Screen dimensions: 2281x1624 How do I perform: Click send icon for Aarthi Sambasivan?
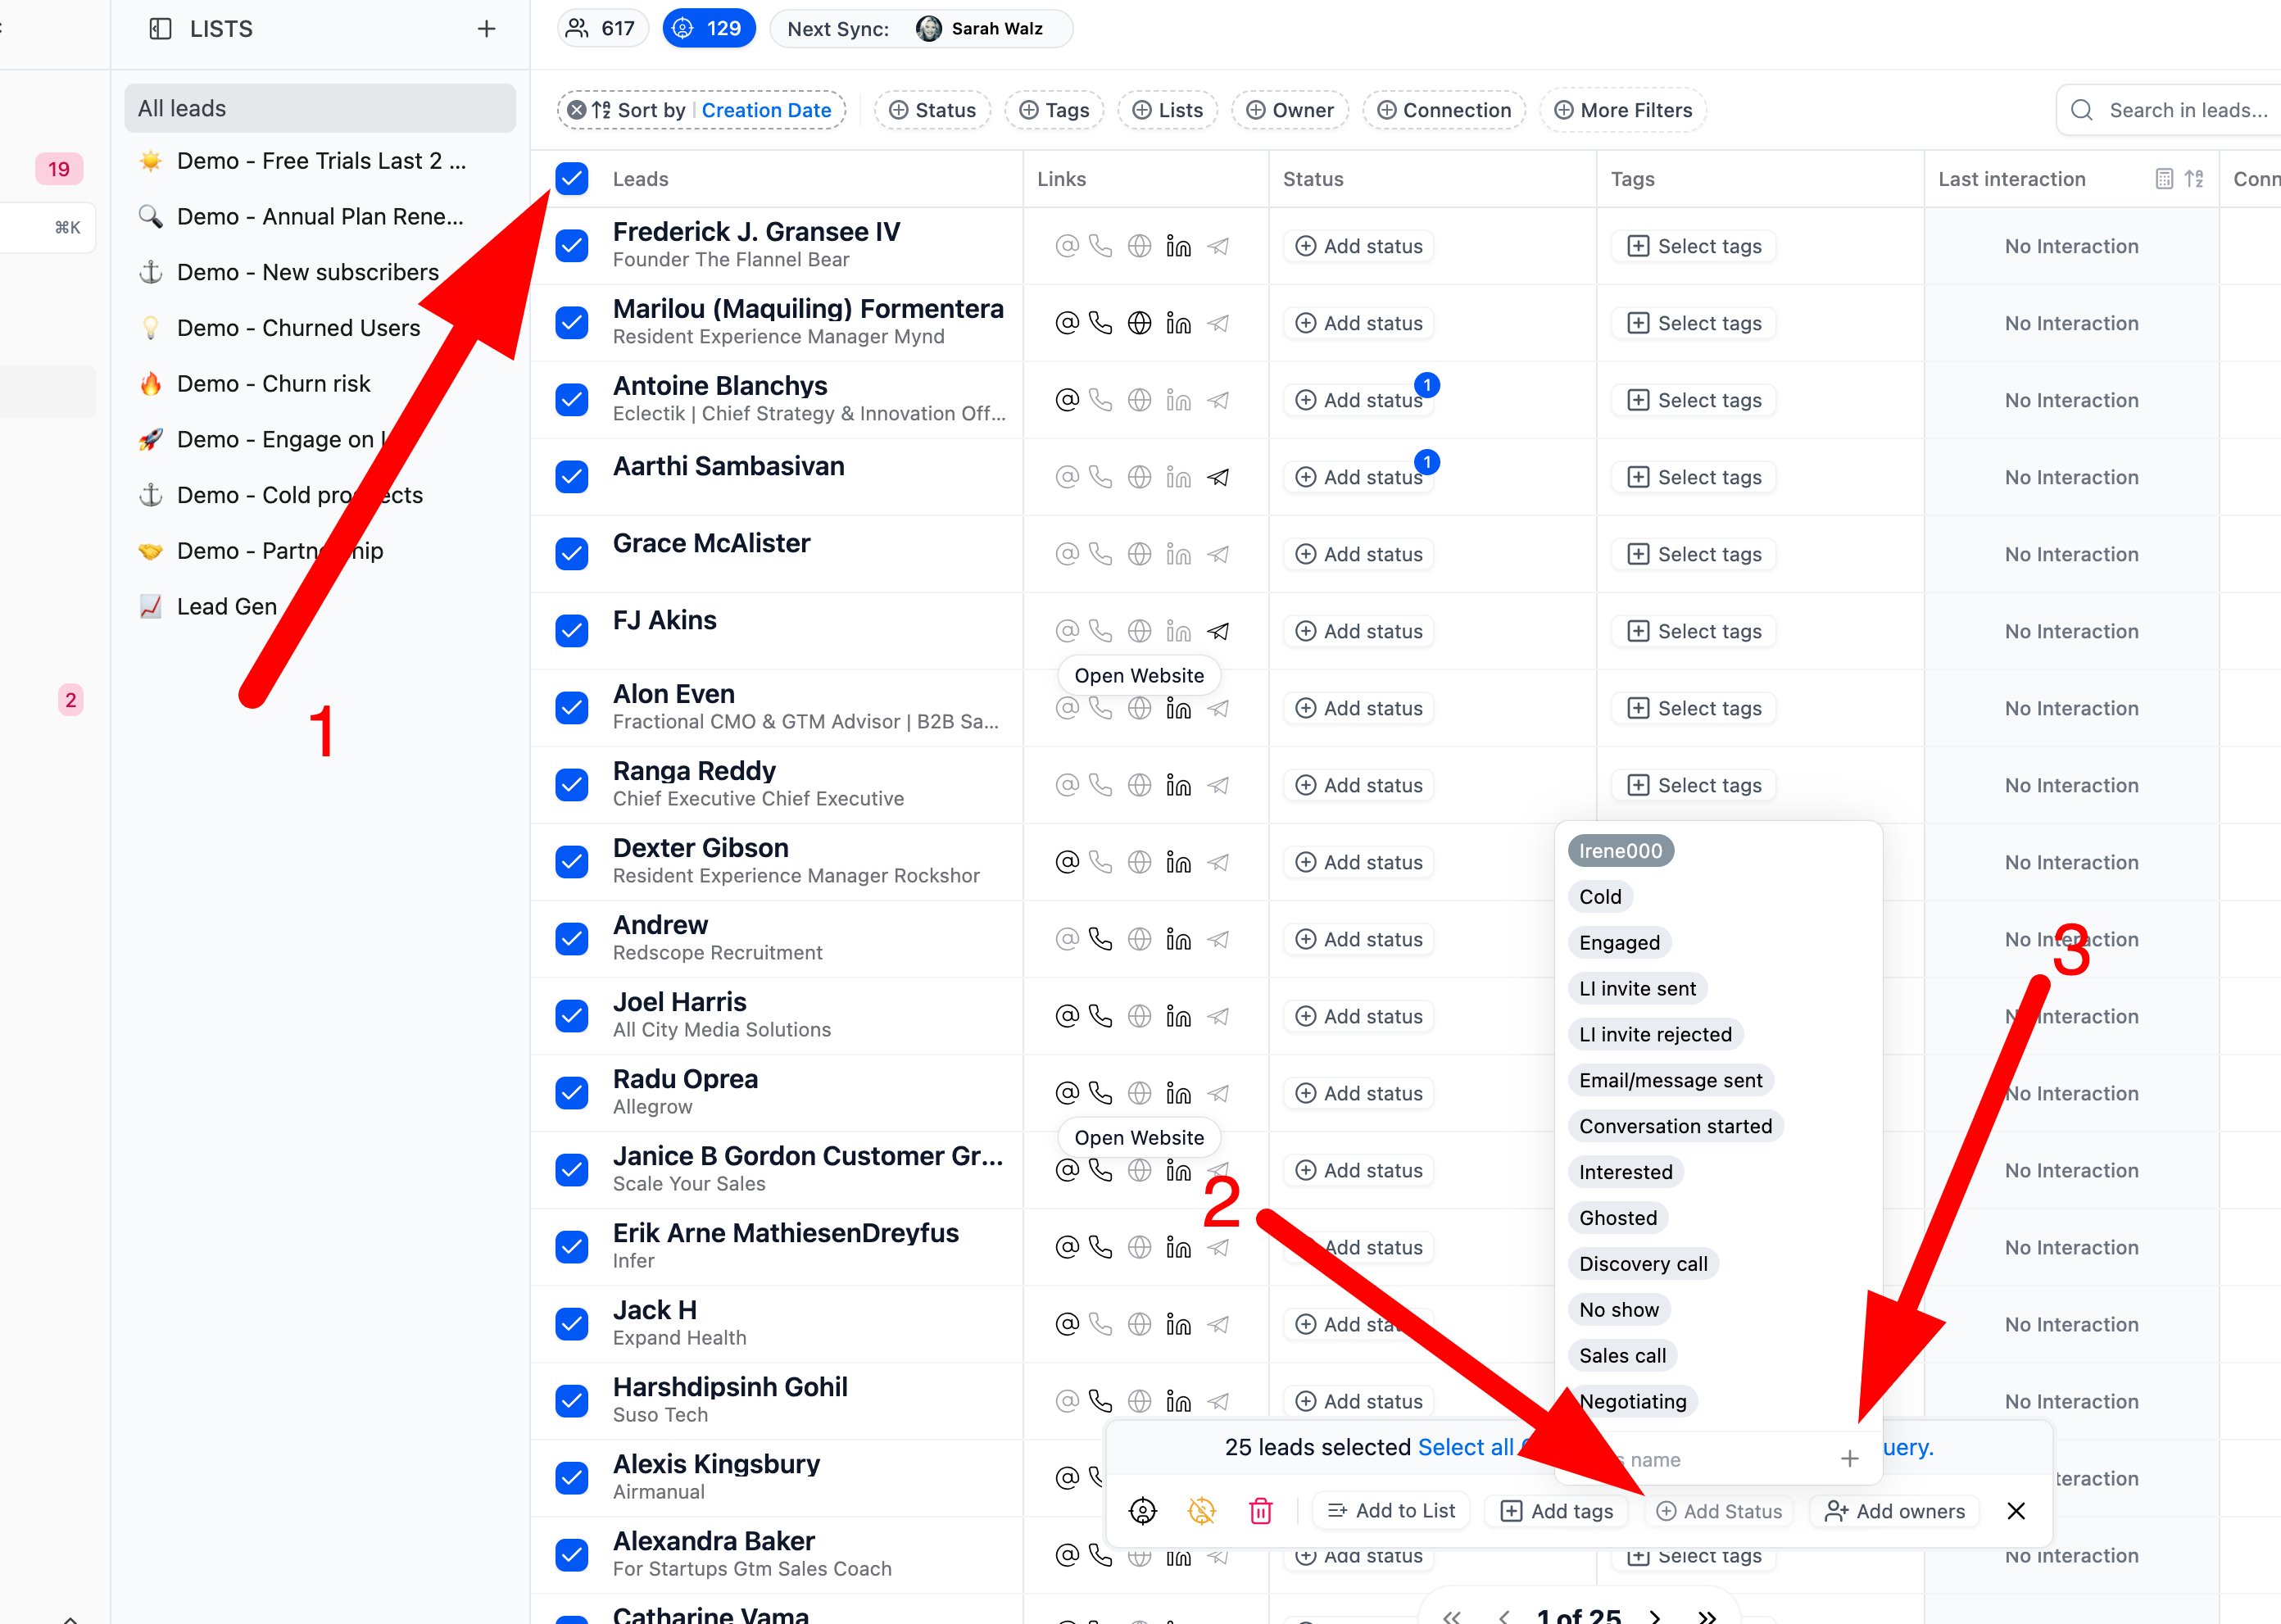(1218, 477)
